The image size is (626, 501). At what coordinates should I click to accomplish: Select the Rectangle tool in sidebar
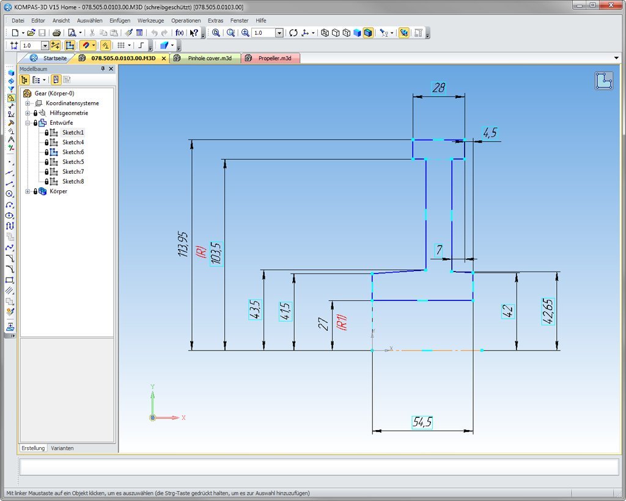pyautogui.click(x=10, y=280)
